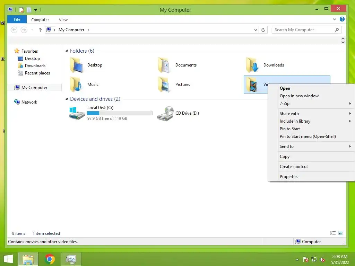Select the Pictures folder icon
This screenshot has height=266, width=355.
164,85
